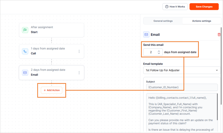Click the phone icon on the Call step

pos(25,51)
